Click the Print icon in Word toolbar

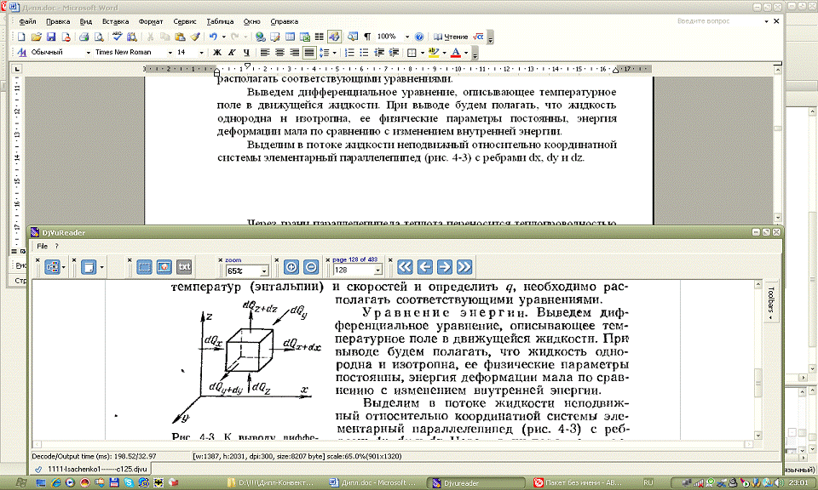[84, 37]
